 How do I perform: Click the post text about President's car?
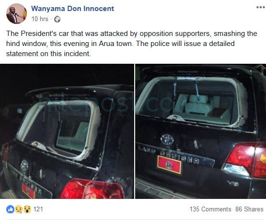click(x=132, y=44)
